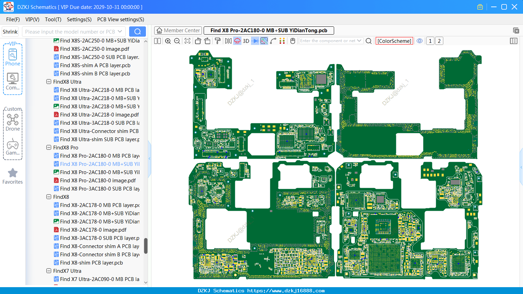Open Find X8-2AC178-0 image.pdf
The image size is (523, 294).
[x=90, y=230]
